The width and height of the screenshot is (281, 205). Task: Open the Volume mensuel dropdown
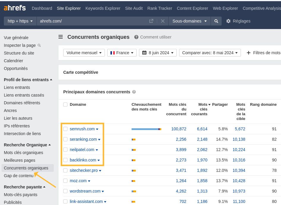(x=84, y=53)
